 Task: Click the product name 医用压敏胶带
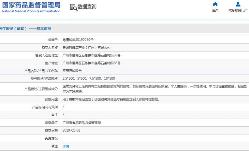72,71
